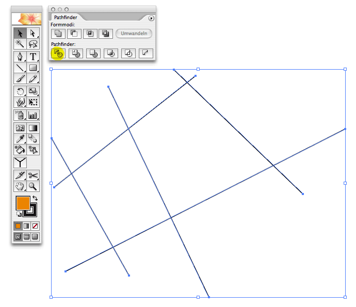This screenshot has width=356, height=307.
Task: Choose the Live Paint Selection tool
Action: [x=33, y=150]
